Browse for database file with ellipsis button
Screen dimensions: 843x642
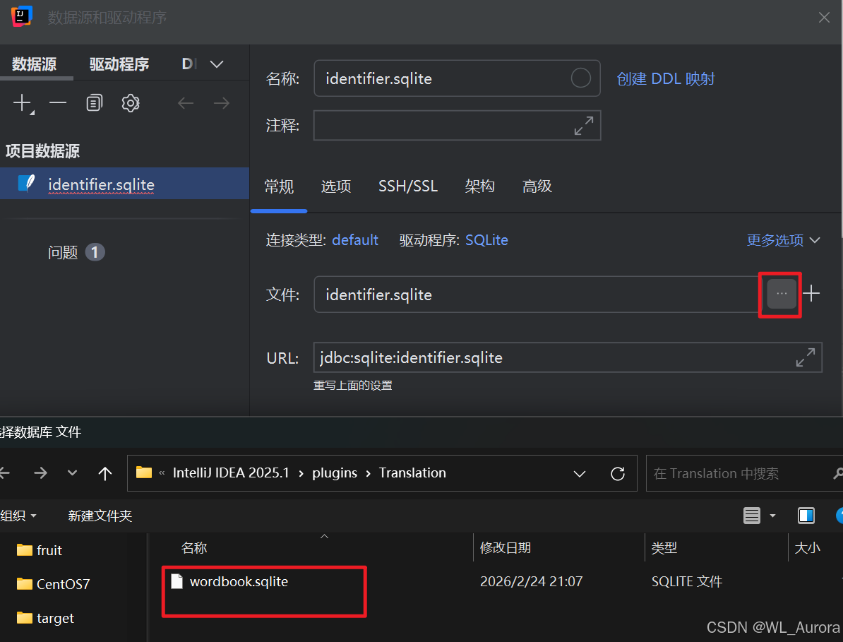pos(781,294)
